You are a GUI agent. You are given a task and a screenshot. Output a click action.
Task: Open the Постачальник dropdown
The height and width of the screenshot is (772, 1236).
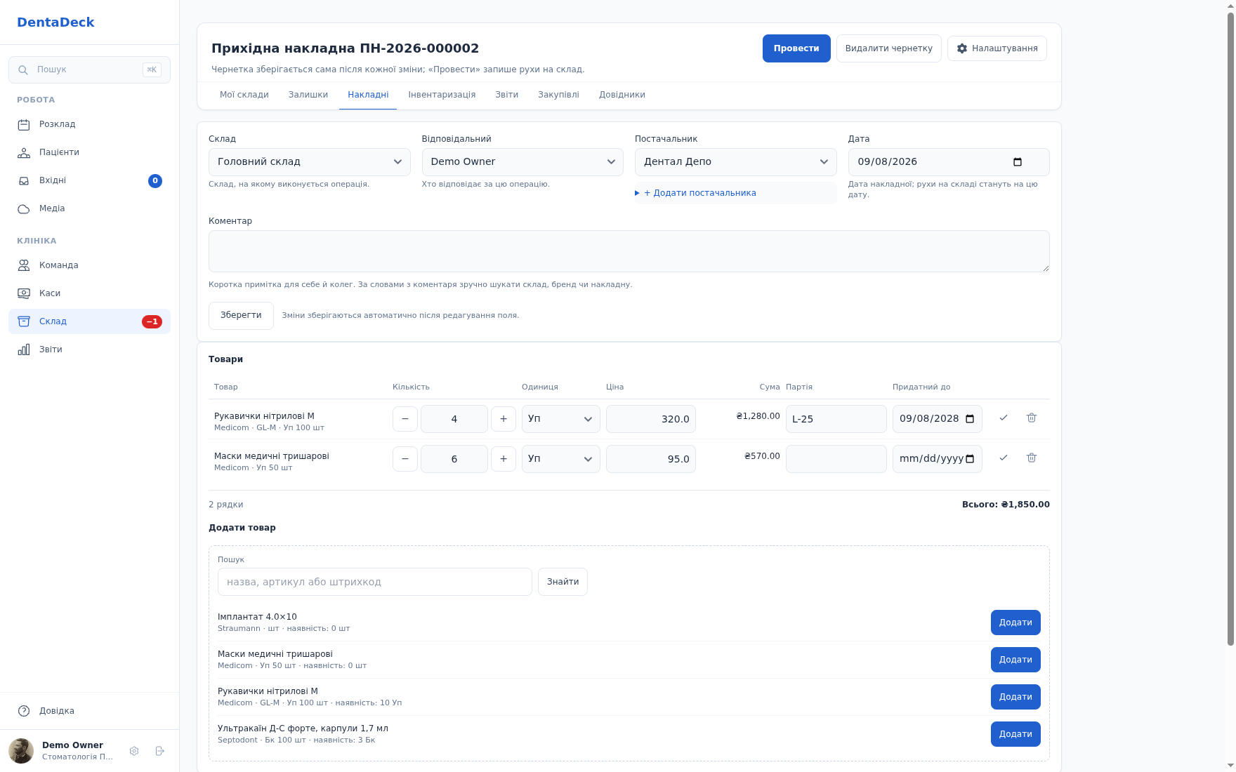(x=736, y=162)
